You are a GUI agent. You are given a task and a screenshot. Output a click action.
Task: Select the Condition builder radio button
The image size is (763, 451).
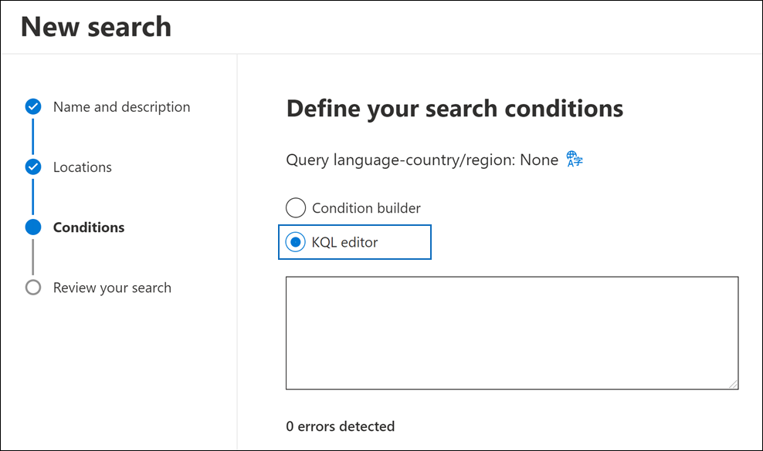(296, 207)
